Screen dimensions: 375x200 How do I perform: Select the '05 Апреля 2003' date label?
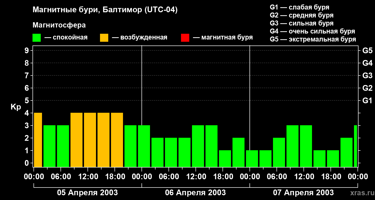[87, 192]
